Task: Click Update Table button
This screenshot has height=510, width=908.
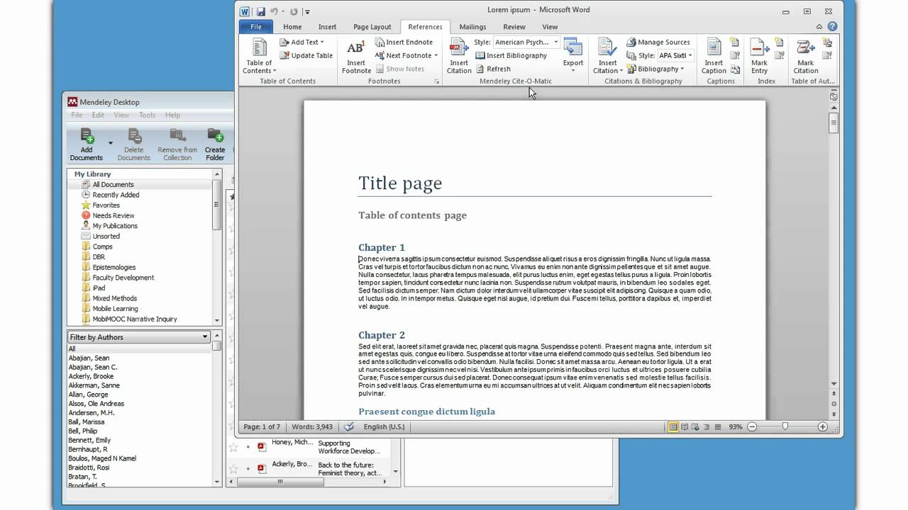Action: point(306,55)
